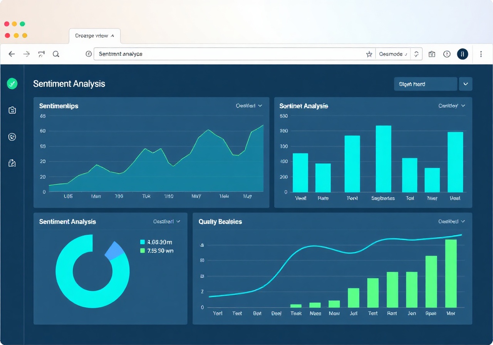This screenshot has width=493, height=345.
Task: Open the dropdown on the Quality Bealsies panel
Action: 452,221
